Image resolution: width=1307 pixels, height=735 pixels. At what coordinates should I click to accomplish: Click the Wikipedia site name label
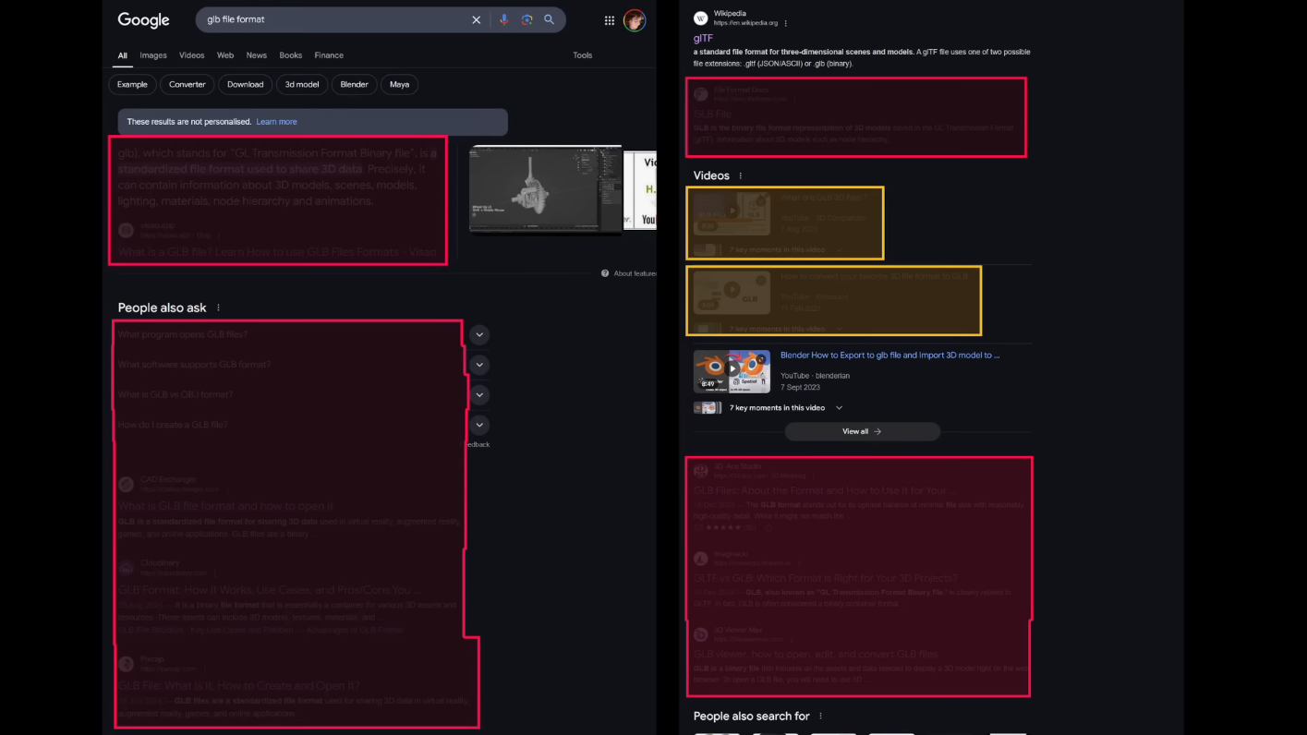click(x=730, y=14)
